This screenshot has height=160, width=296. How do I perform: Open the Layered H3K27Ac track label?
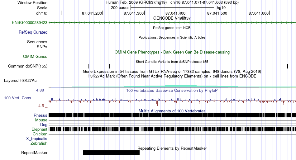tap(20, 81)
